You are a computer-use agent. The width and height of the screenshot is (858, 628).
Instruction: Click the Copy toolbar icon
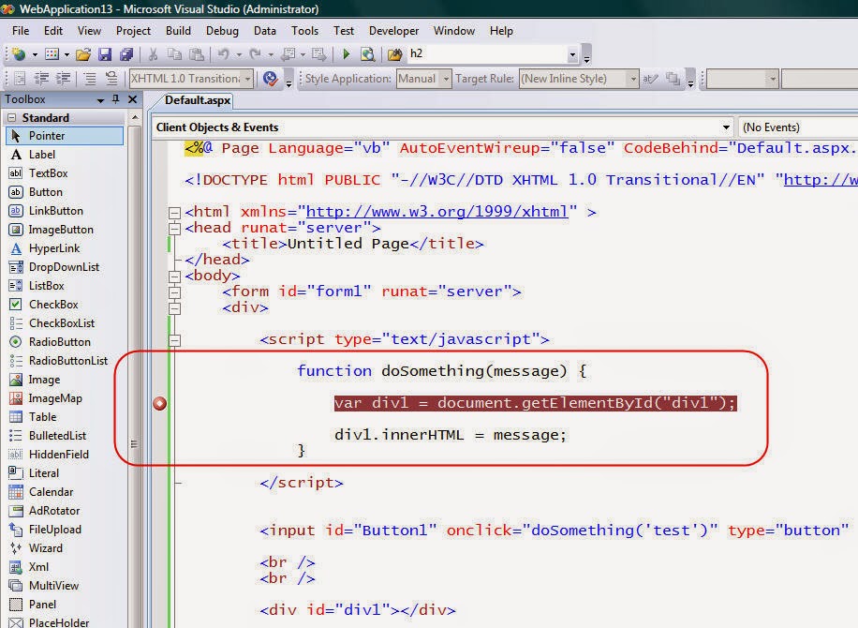coord(174,54)
